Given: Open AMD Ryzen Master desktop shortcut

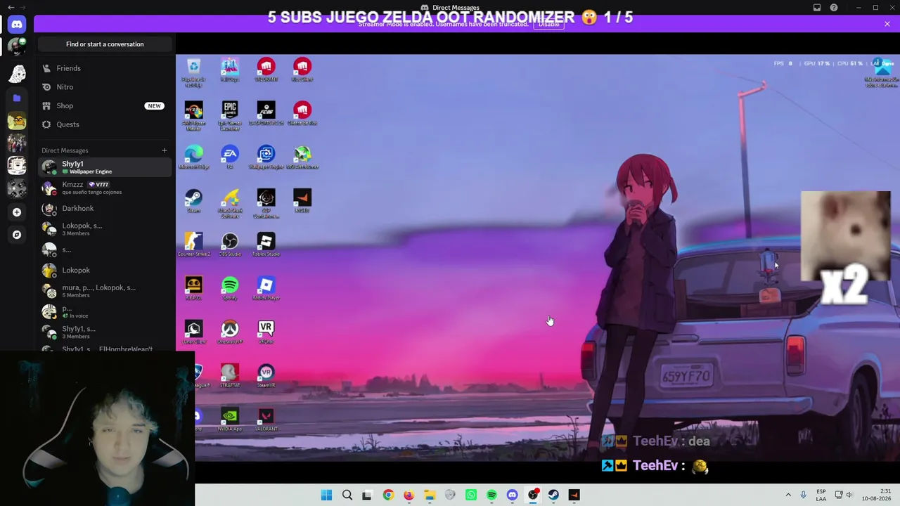Looking at the screenshot, I should [193, 115].
